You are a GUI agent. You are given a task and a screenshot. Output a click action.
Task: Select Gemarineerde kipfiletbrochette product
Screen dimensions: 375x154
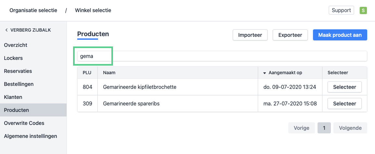(x=344, y=87)
